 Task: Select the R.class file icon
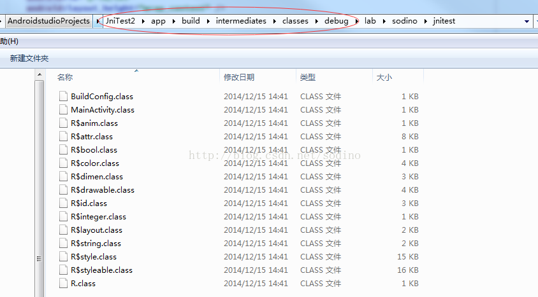[62, 284]
